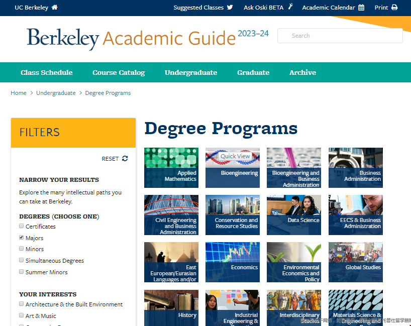The height and width of the screenshot is (326, 411).
Task: Click the Degree Programs breadcrumb
Action: point(108,93)
